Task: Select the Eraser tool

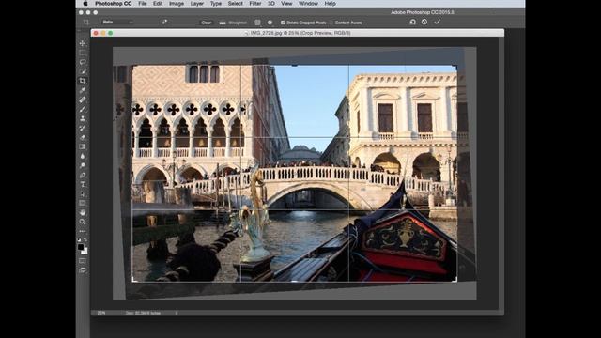Action: (83, 137)
